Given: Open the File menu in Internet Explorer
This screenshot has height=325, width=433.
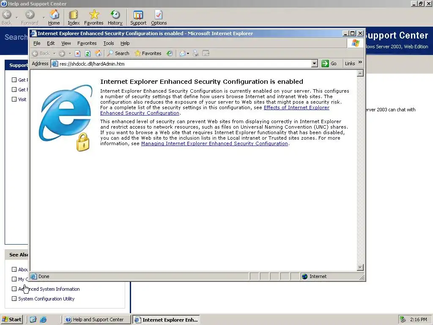Looking at the screenshot, I should coord(37,43).
